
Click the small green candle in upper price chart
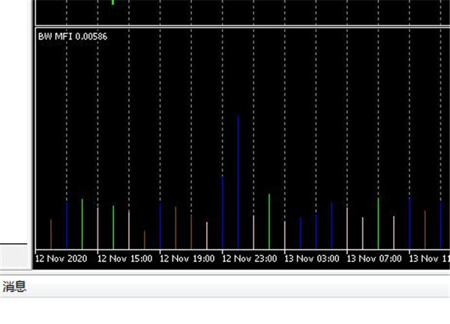click(x=113, y=2)
